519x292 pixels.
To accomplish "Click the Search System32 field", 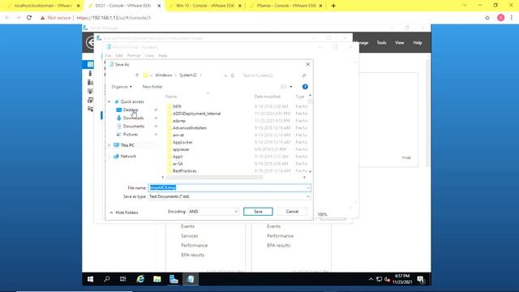I will [270, 75].
